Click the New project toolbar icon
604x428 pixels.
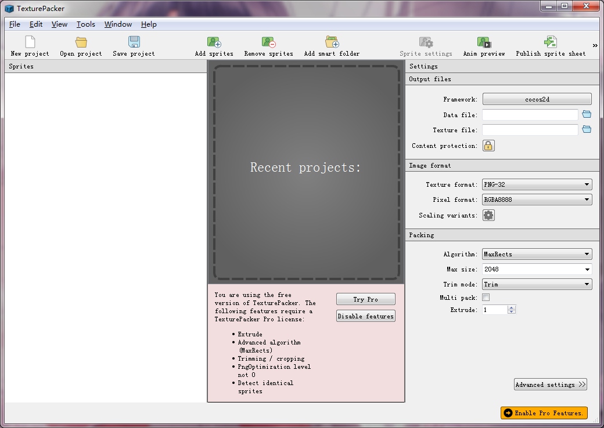pos(30,42)
